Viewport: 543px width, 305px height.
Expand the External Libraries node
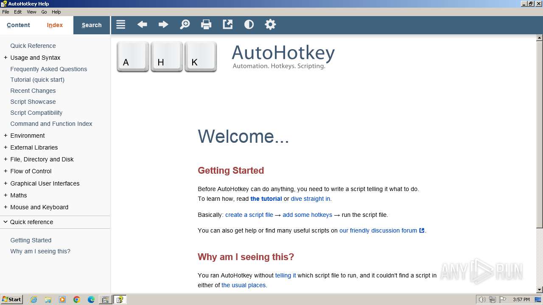pyautogui.click(x=6, y=147)
